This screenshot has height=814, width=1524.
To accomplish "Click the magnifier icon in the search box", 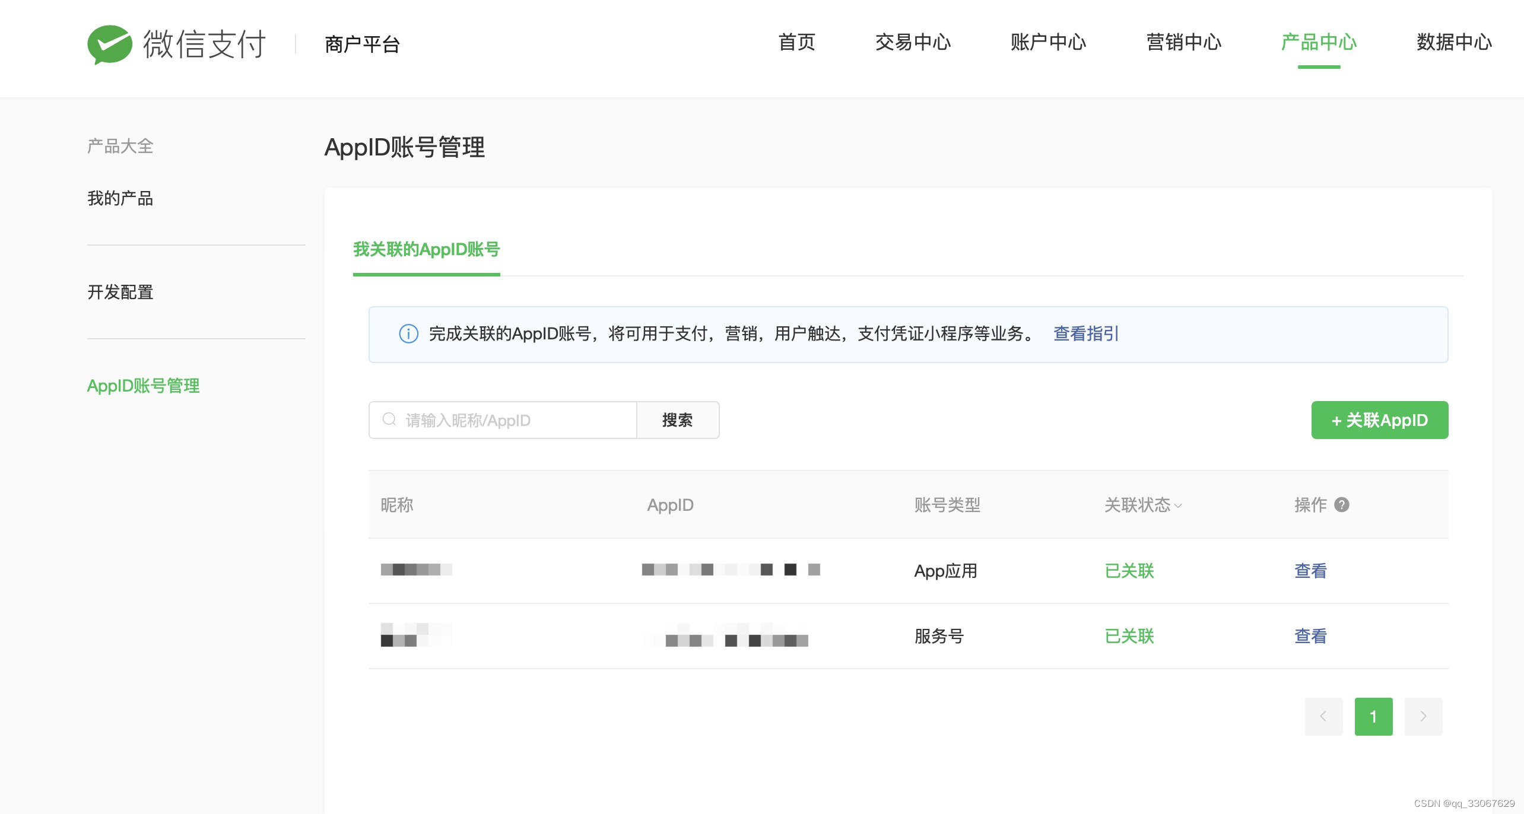I will [389, 420].
